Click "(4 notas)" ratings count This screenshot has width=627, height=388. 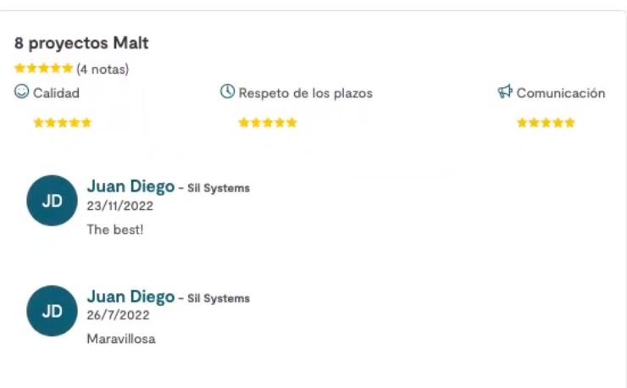(x=103, y=69)
